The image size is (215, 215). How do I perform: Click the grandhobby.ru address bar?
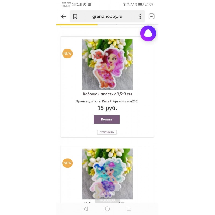[107, 16]
